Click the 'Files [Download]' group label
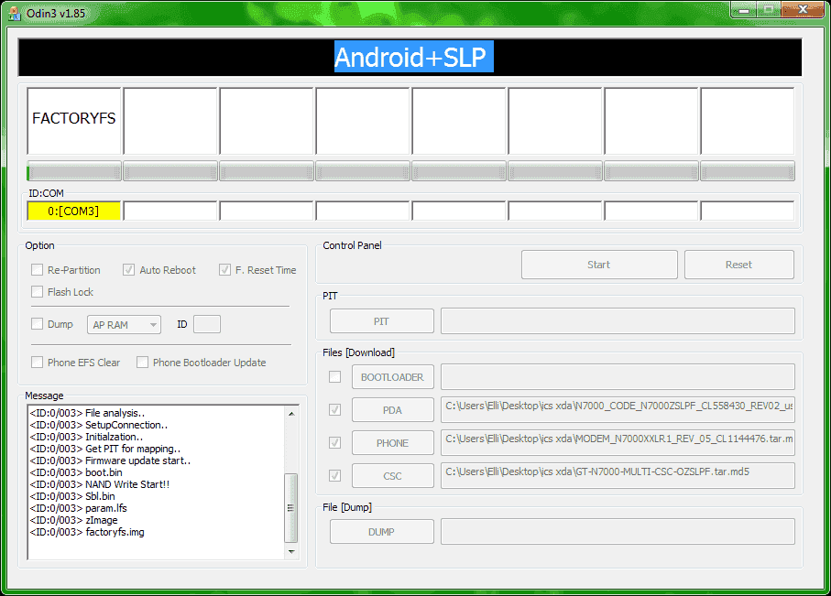This screenshot has height=596, width=831. 359,352
